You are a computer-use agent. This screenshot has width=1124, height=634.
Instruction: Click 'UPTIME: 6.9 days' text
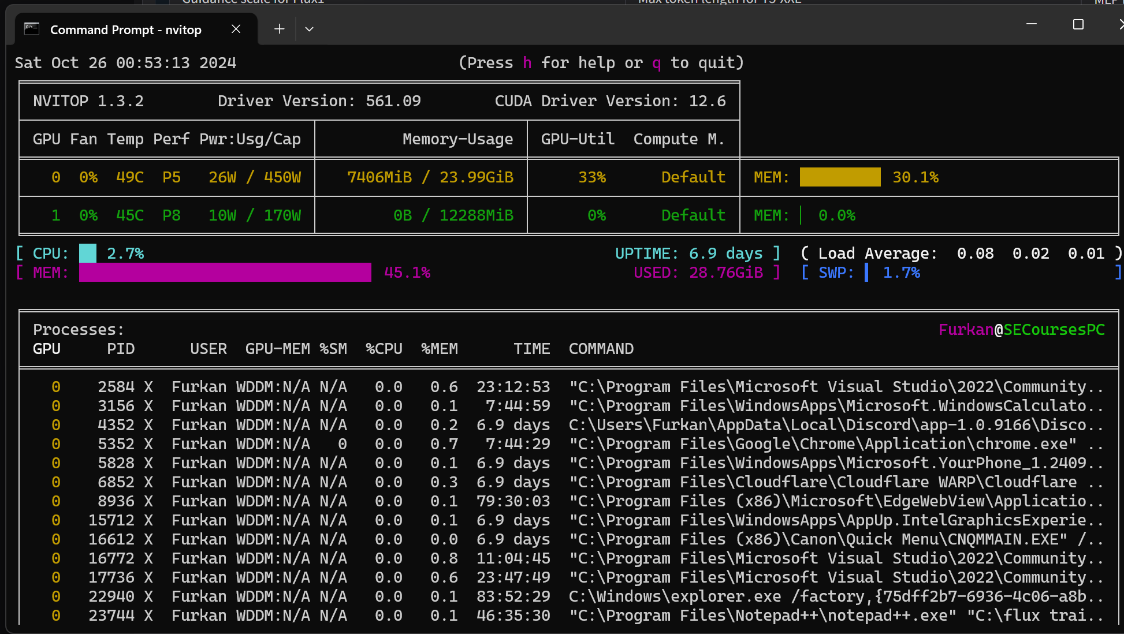(689, 253)
